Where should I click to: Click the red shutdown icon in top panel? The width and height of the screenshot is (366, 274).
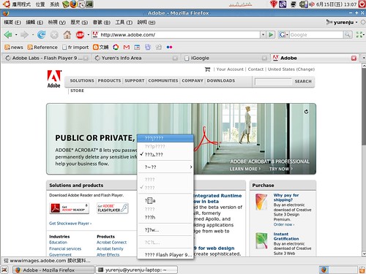click(x=362, y=4)
